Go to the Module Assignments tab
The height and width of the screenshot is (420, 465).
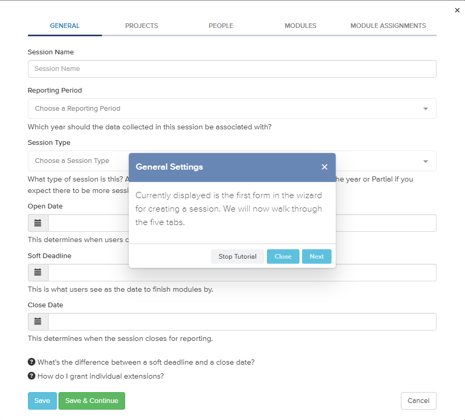click(388, 26)
